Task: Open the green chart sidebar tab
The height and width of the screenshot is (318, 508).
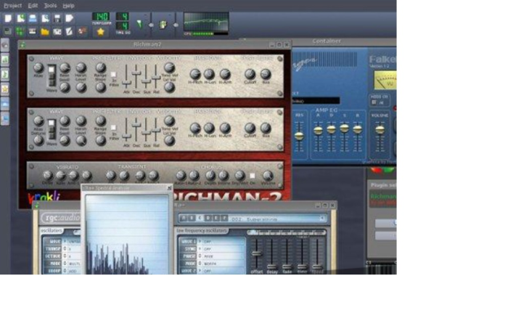Action: [5, 60]
